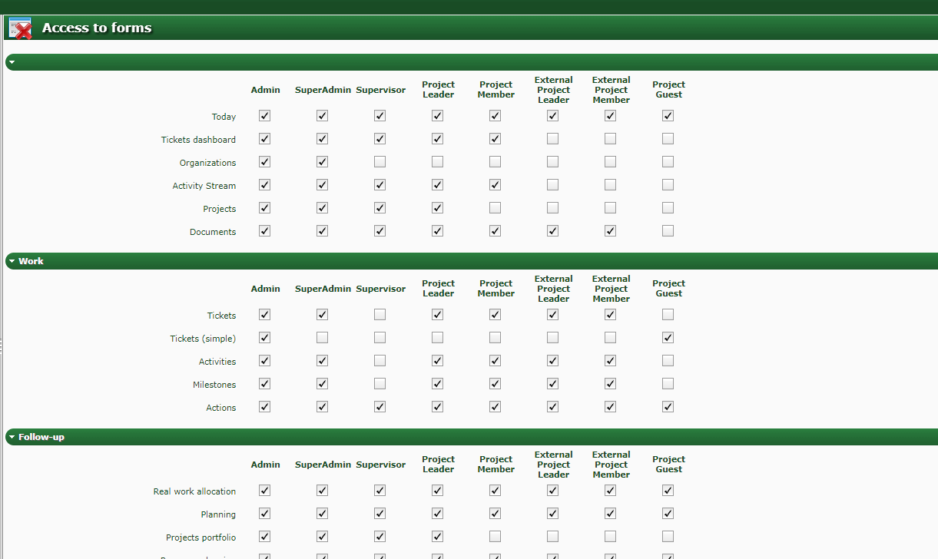Disable Tickets (simple) for Project Guest

(668, 338)
